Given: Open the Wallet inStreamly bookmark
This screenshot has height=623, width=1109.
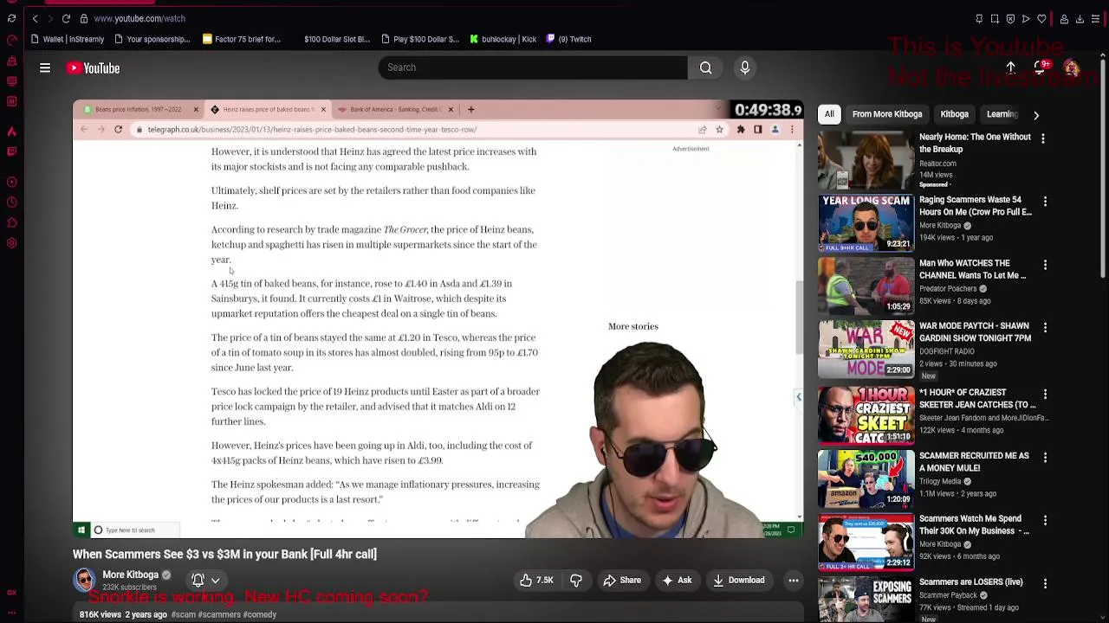Looking at the screenshot, I should (x=67, y=39).
